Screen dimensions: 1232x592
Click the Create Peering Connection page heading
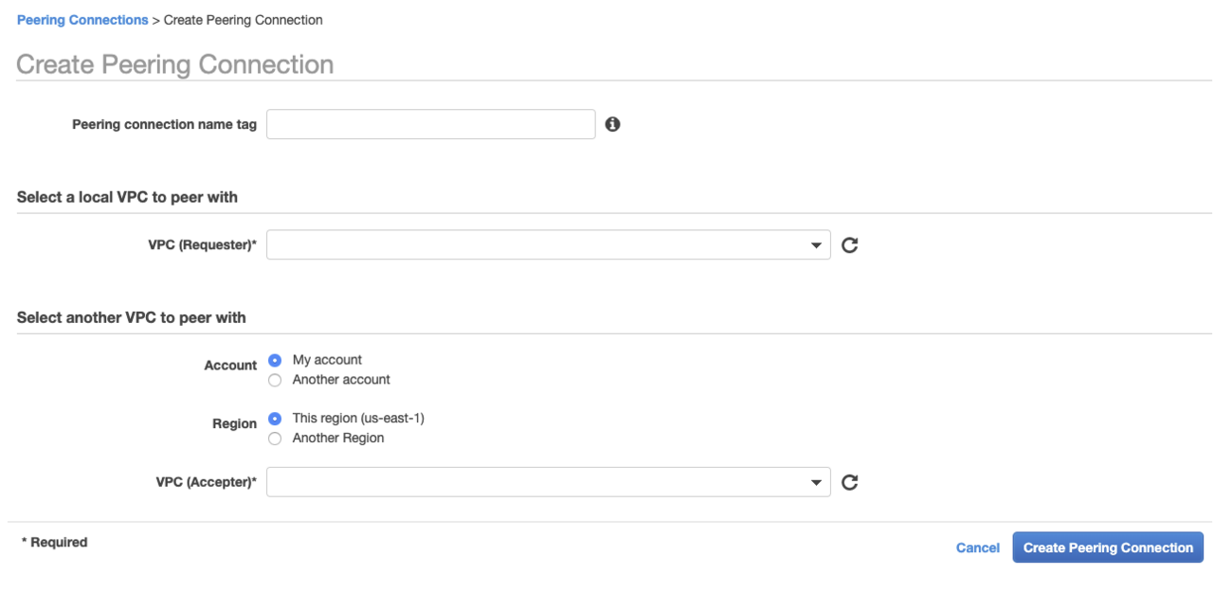(x=175, y=64)
